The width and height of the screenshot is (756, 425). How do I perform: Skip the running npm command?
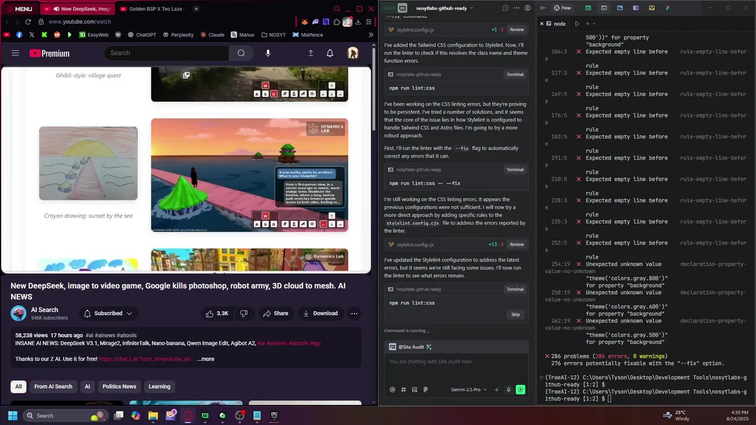click(516, 315)
